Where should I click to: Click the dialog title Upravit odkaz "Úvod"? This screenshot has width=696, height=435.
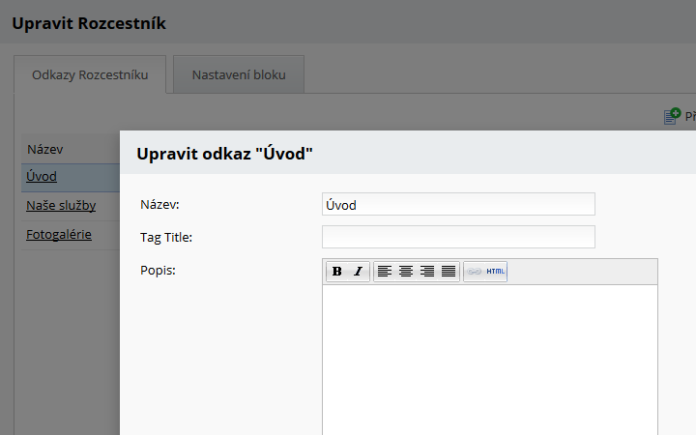click(224, 154)
